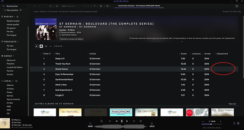This screenshot has width=244, height=130.
Task: Open the filter funnel icon in toolbar
Action: point(94,6)
